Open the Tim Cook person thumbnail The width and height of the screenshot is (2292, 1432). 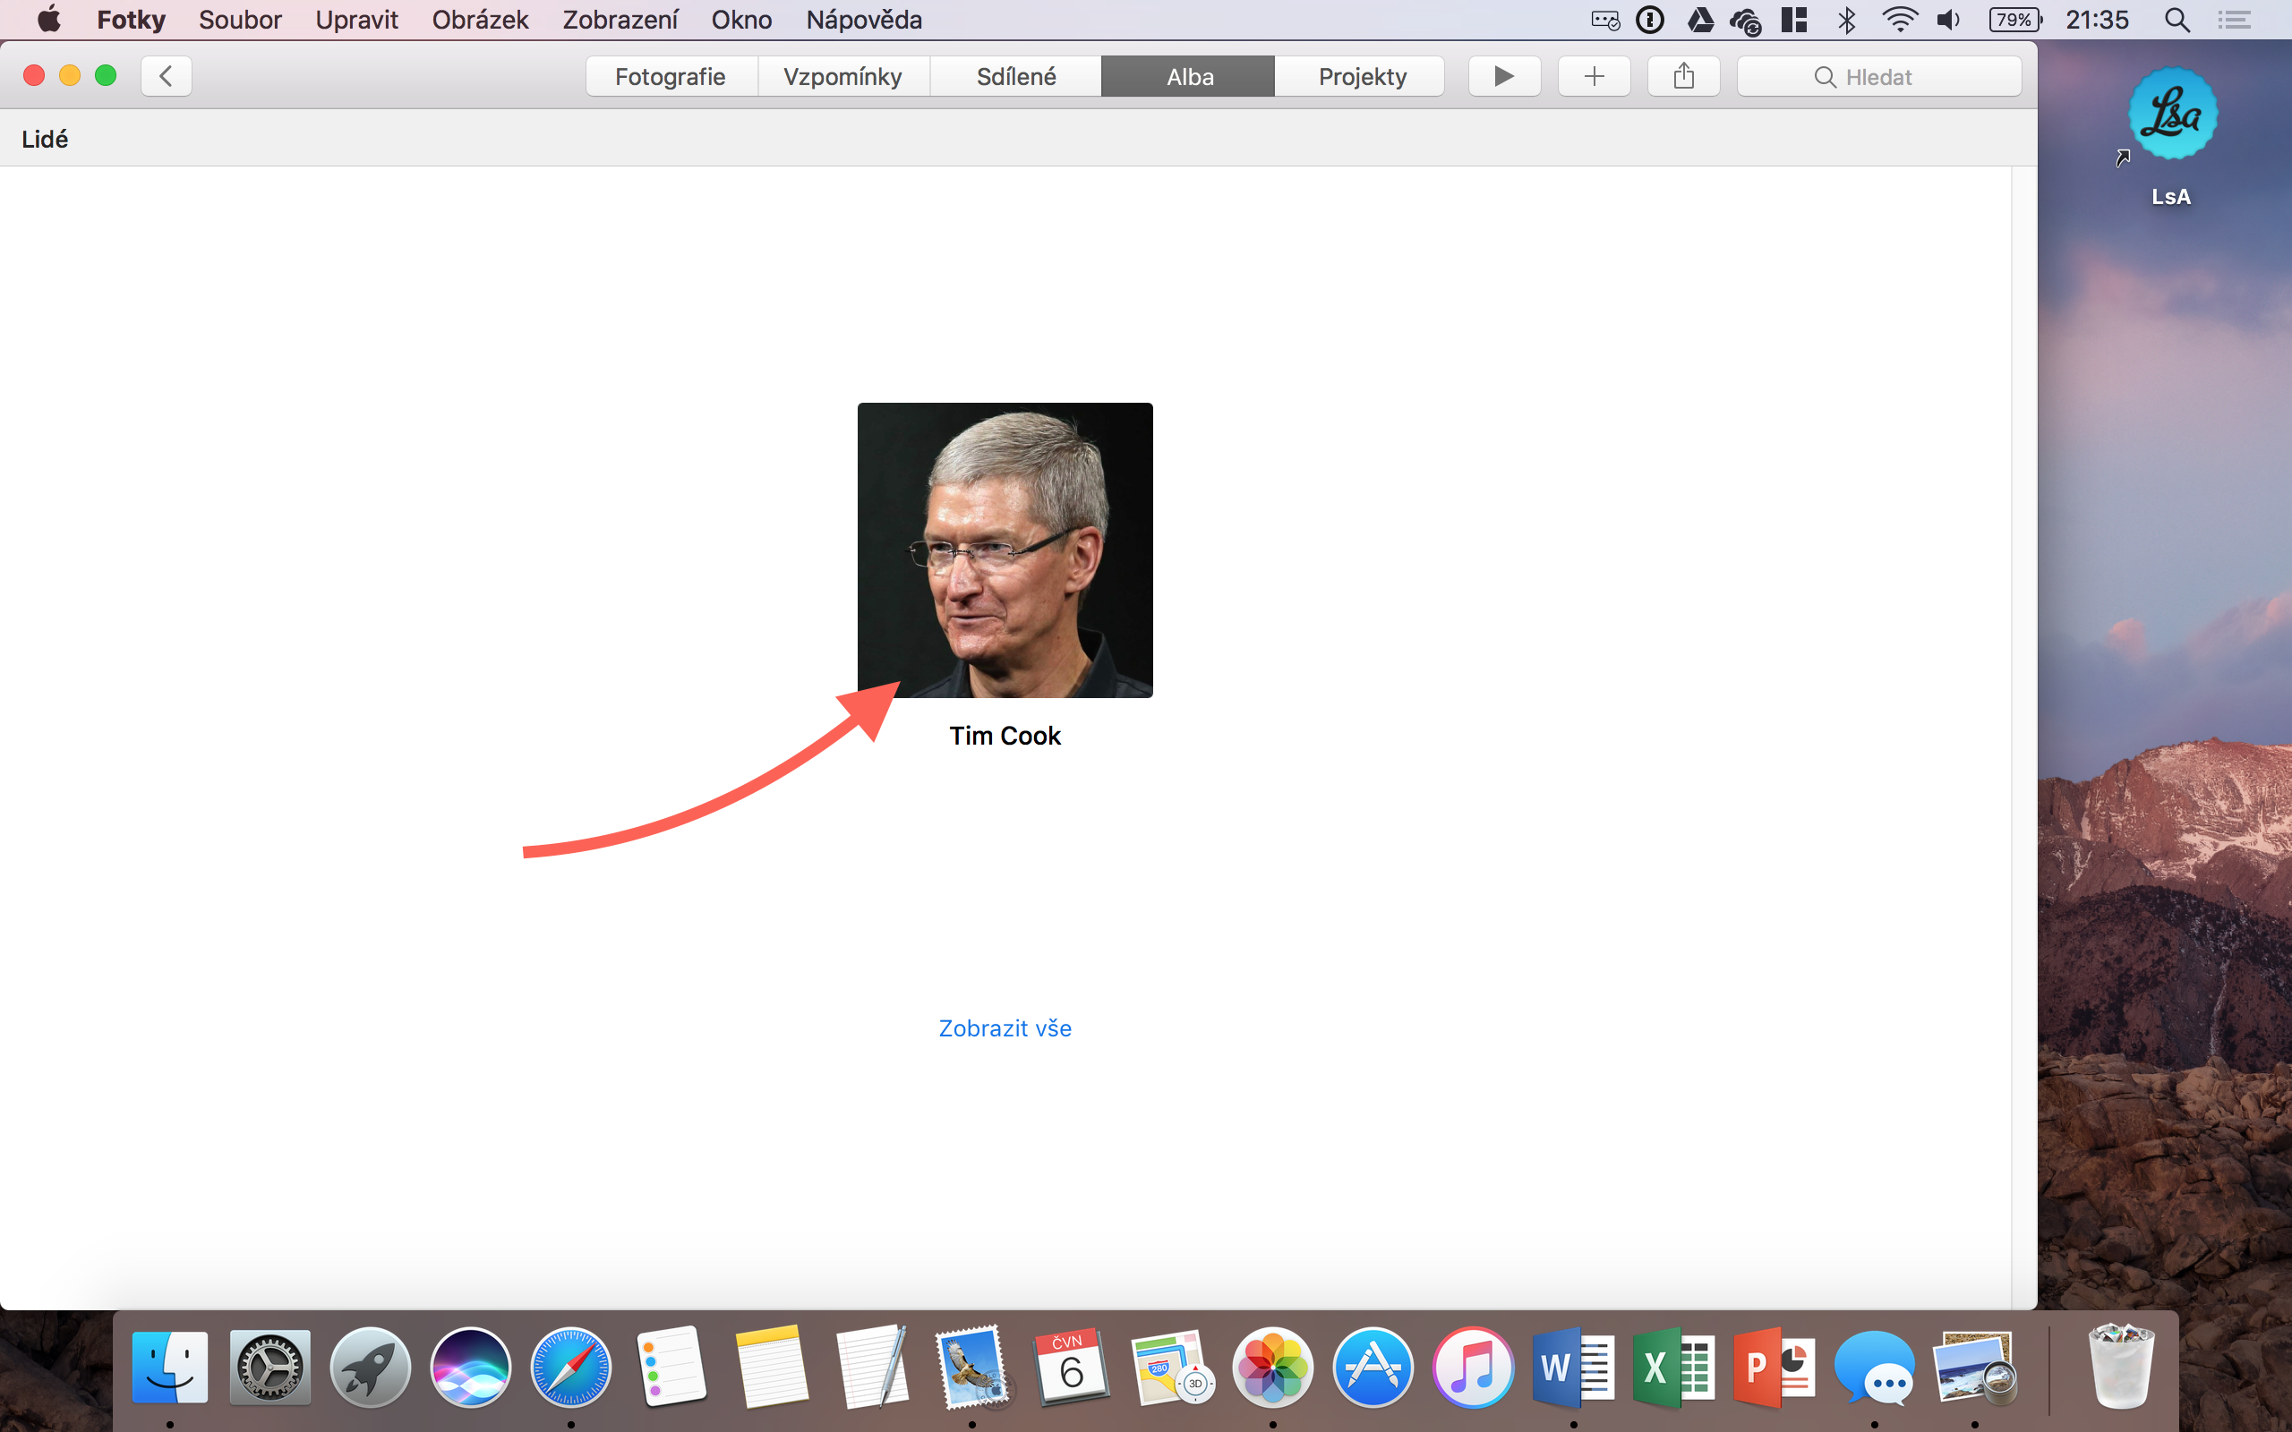pyautogui.click(x=1004, y=550)
